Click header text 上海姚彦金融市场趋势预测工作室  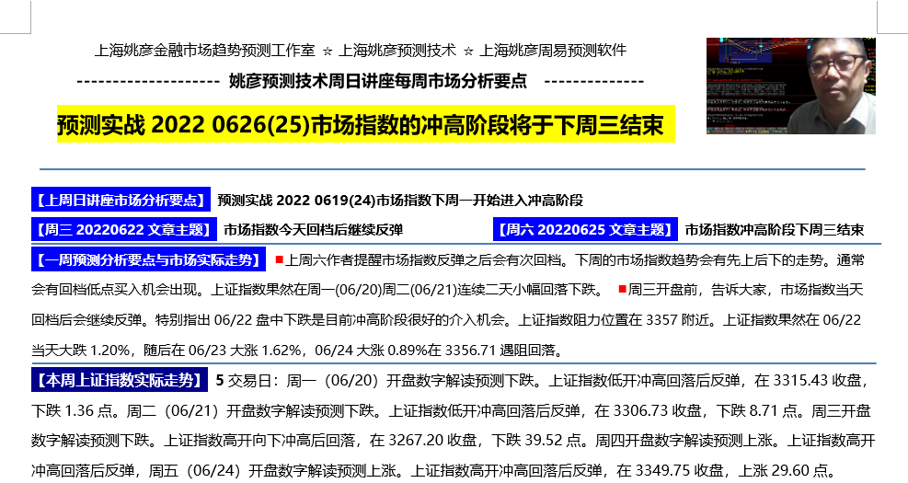coord(204,51)
